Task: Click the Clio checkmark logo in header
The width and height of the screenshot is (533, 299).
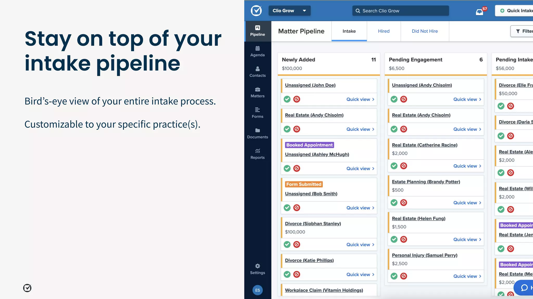Action: click(256, 11)
